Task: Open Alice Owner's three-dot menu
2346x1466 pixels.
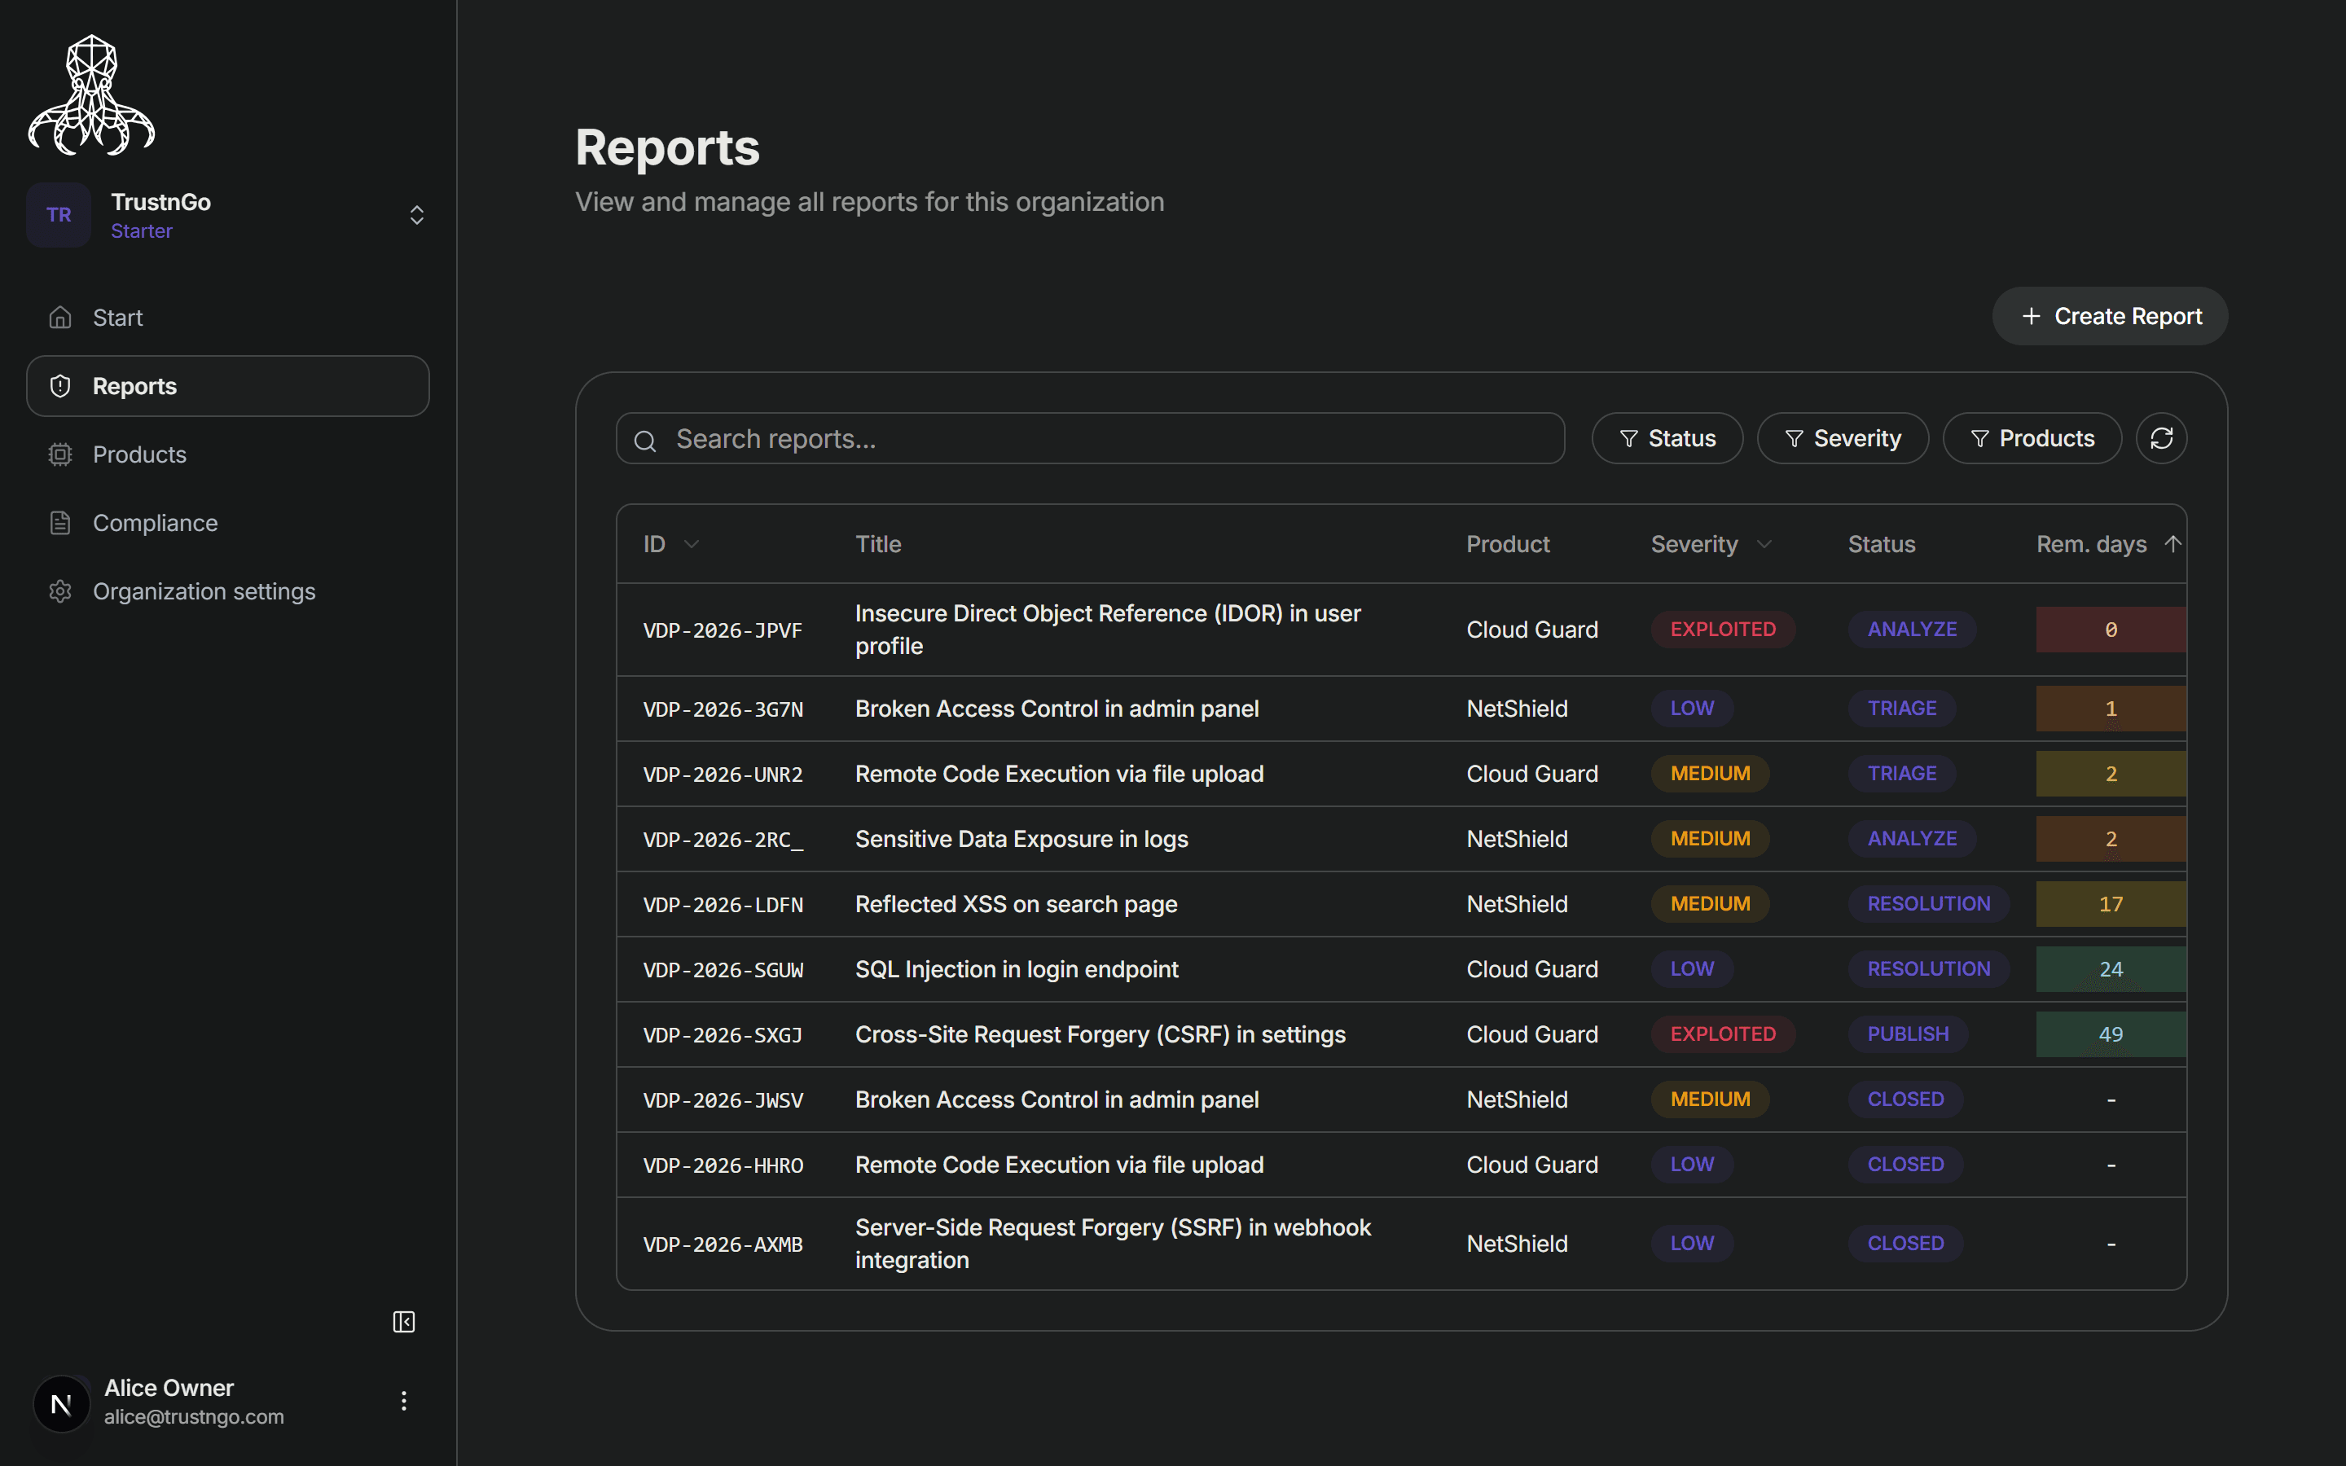Action: coord(403,1400)
